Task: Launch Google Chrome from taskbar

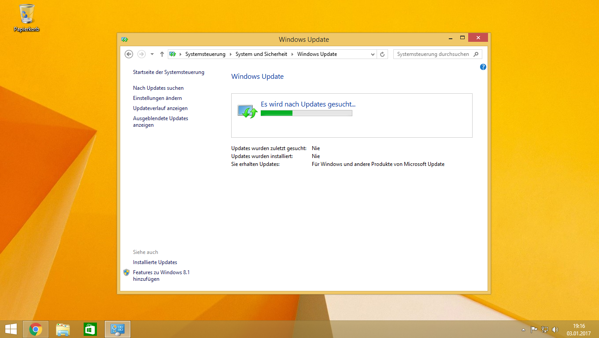Action: (x=36, y=329)
